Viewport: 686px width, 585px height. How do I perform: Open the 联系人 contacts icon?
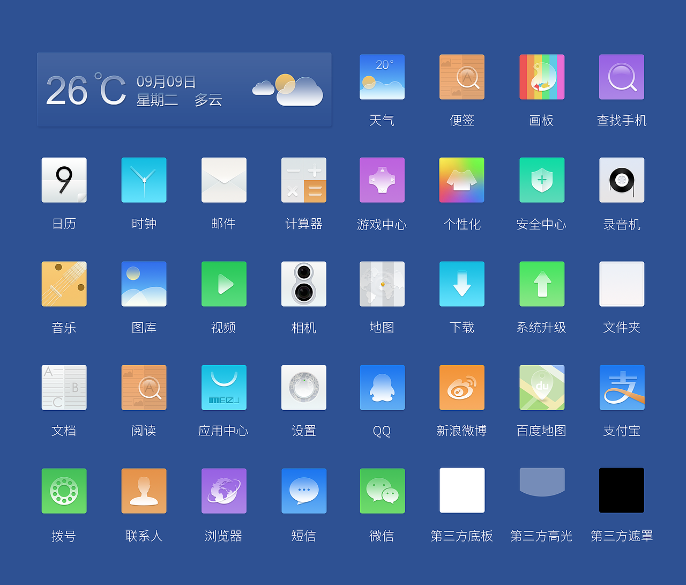point(144,491)
